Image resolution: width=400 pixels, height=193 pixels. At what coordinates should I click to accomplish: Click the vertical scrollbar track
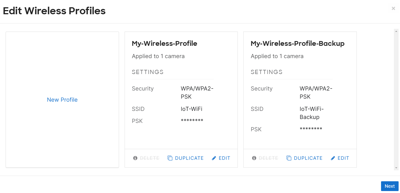click(x=396, y=99)
